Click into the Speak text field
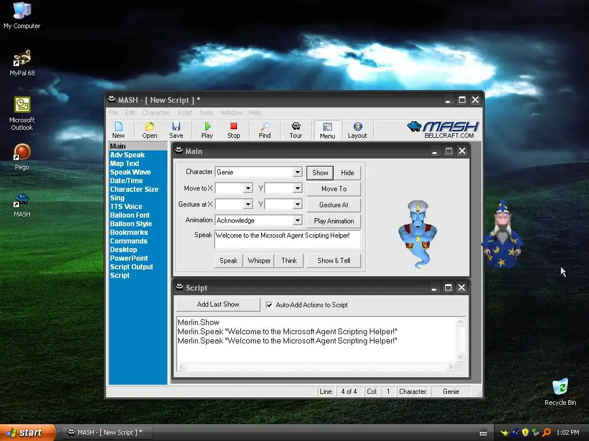The height and width of the screenshot is (441, 589). 288,239
